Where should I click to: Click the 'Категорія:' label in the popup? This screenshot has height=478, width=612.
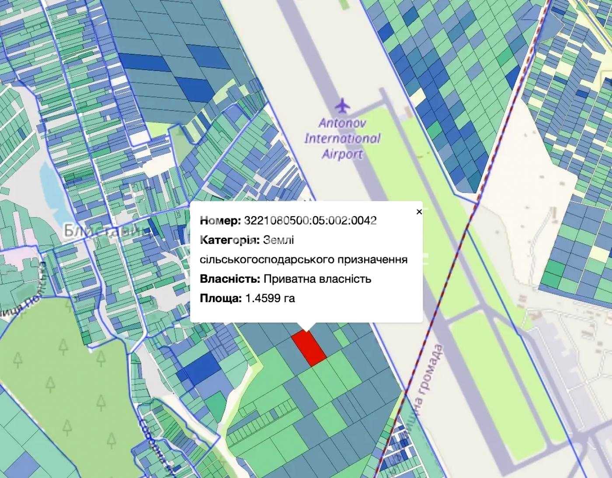230,240
